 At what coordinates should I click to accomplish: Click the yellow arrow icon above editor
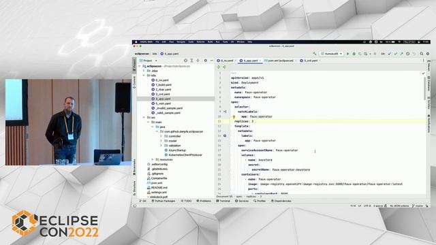[224, 67]
